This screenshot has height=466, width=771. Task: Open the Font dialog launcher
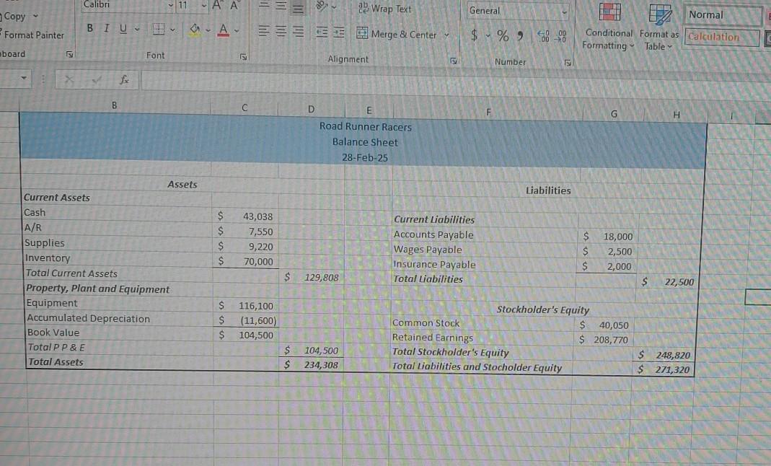pos(243,57)
